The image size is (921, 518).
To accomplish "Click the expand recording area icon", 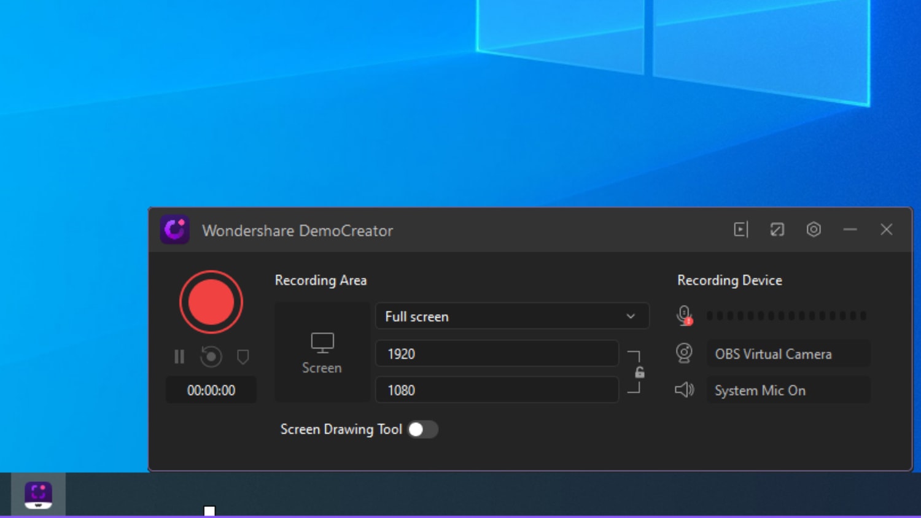I will pyautogui.click(x=777, y=230).
